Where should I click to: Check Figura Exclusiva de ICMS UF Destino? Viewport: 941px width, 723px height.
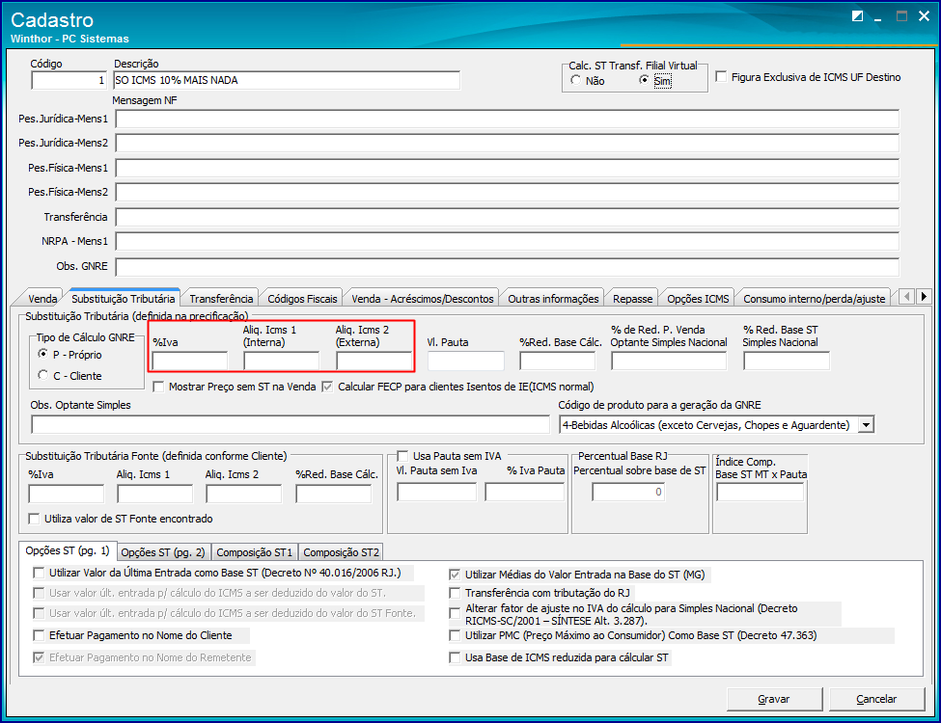721,77
